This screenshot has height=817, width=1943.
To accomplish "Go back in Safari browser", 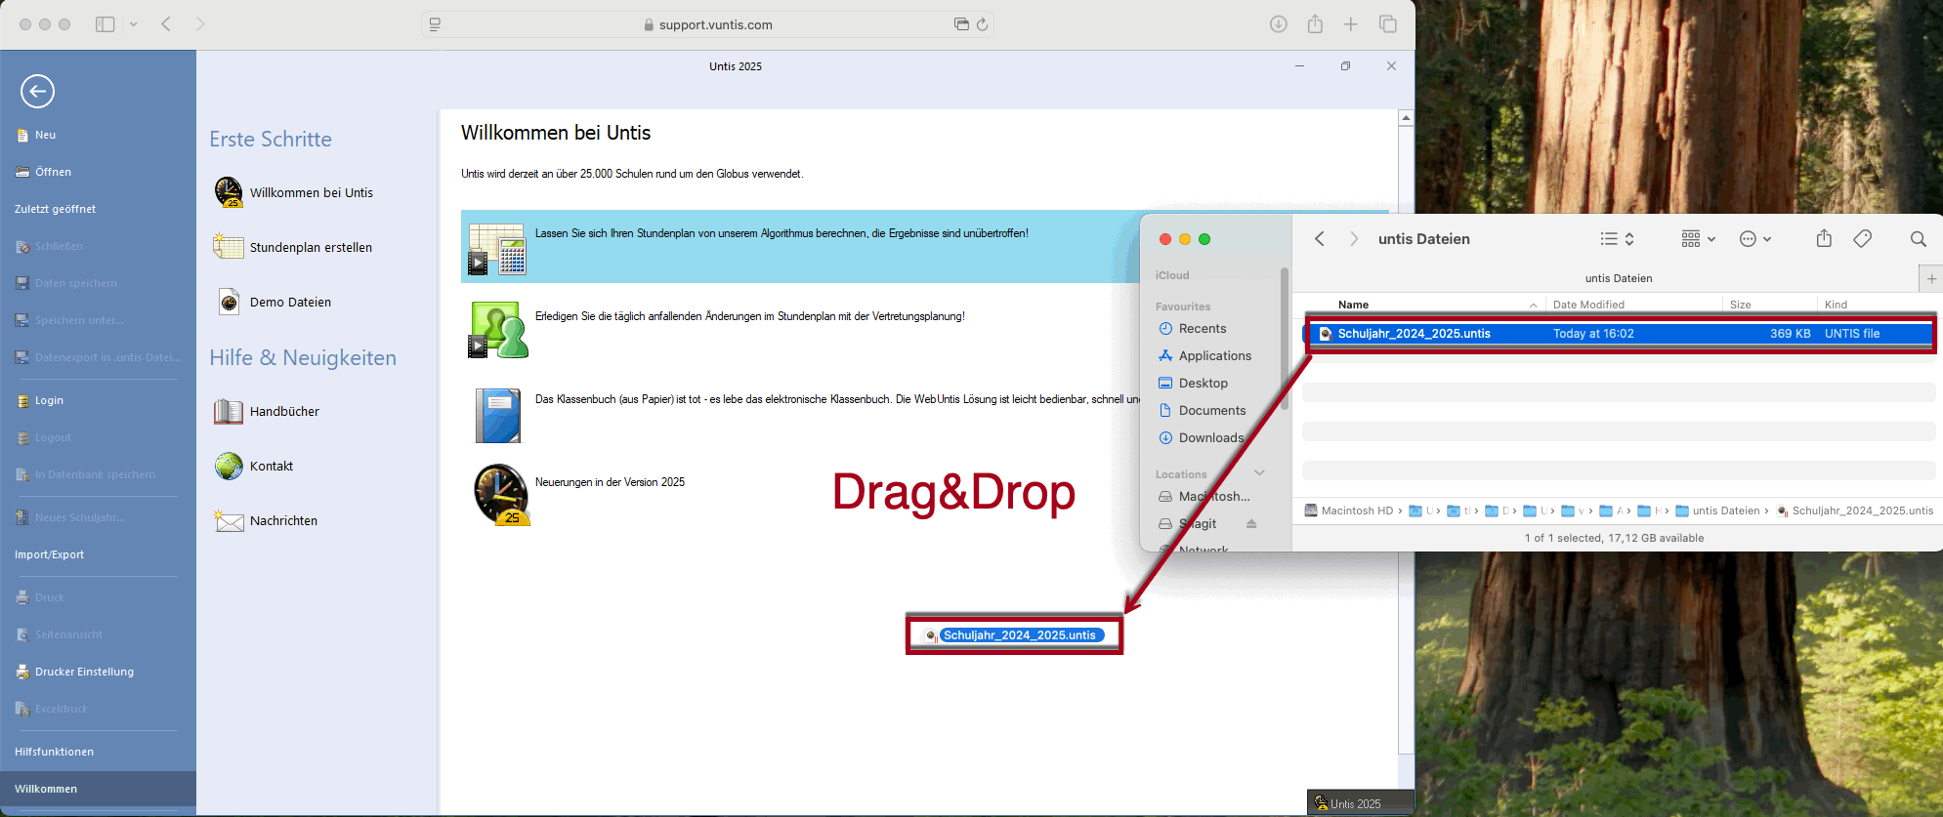I will tap(166, 23).
